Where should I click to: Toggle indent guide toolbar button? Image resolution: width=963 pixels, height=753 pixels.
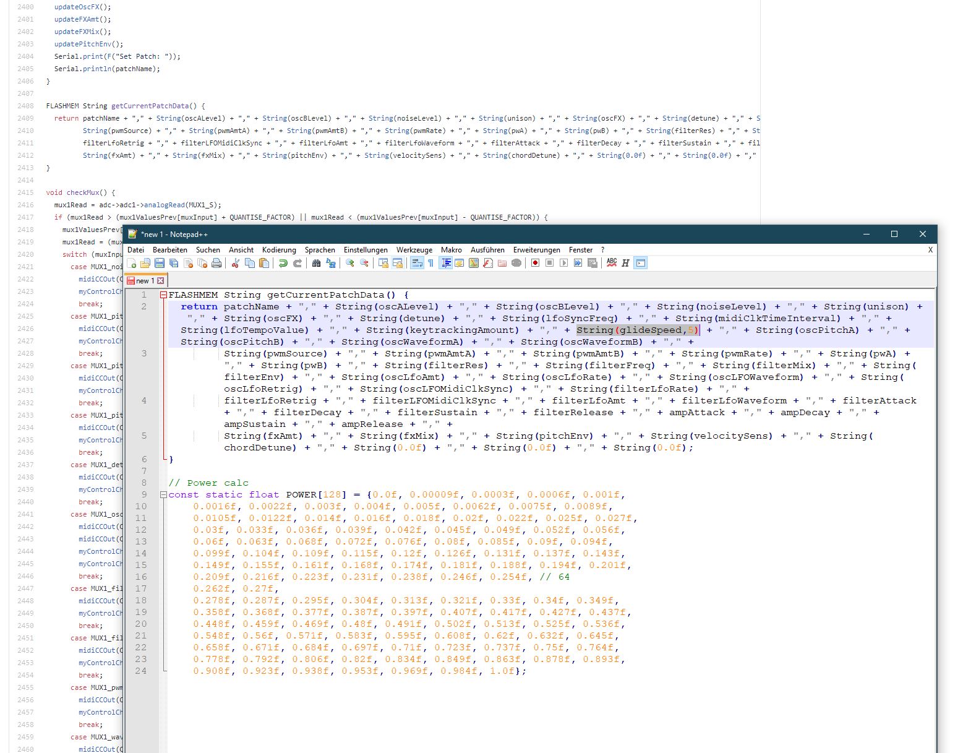446,263
